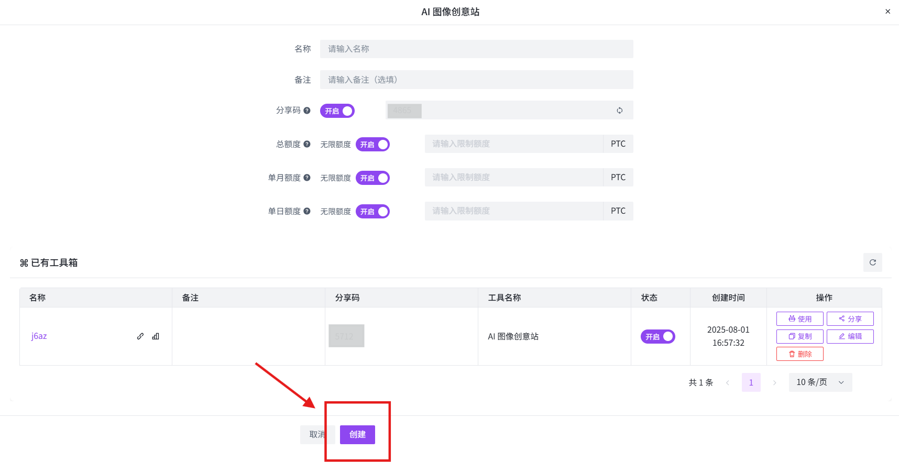Click the purple 创建 button
The image size is (899, 462).
coord(357,434)
